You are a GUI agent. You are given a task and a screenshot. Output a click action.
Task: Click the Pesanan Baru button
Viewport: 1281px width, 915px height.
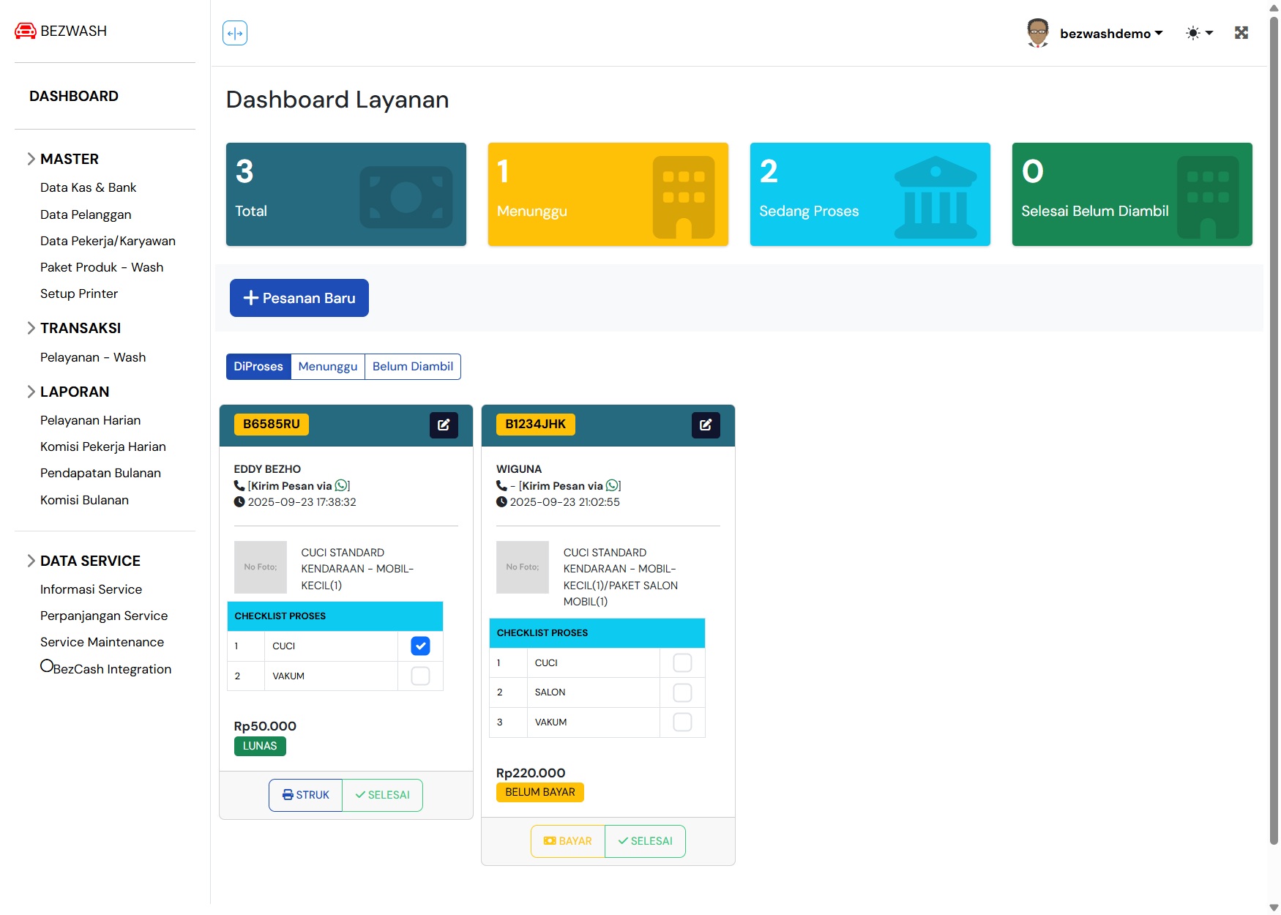[299, 298]
